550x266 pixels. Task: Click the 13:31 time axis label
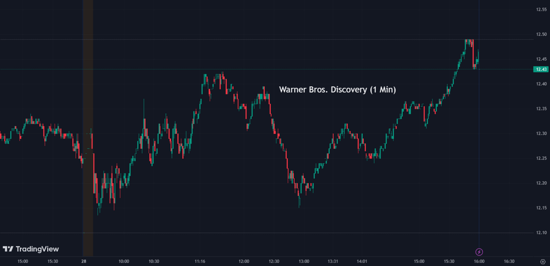tap(333, 261)
